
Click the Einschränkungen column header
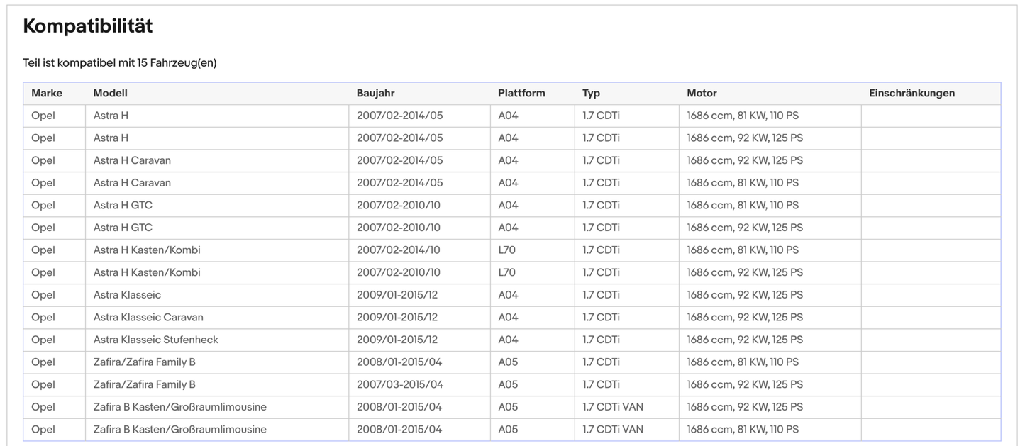pos(912,93)
